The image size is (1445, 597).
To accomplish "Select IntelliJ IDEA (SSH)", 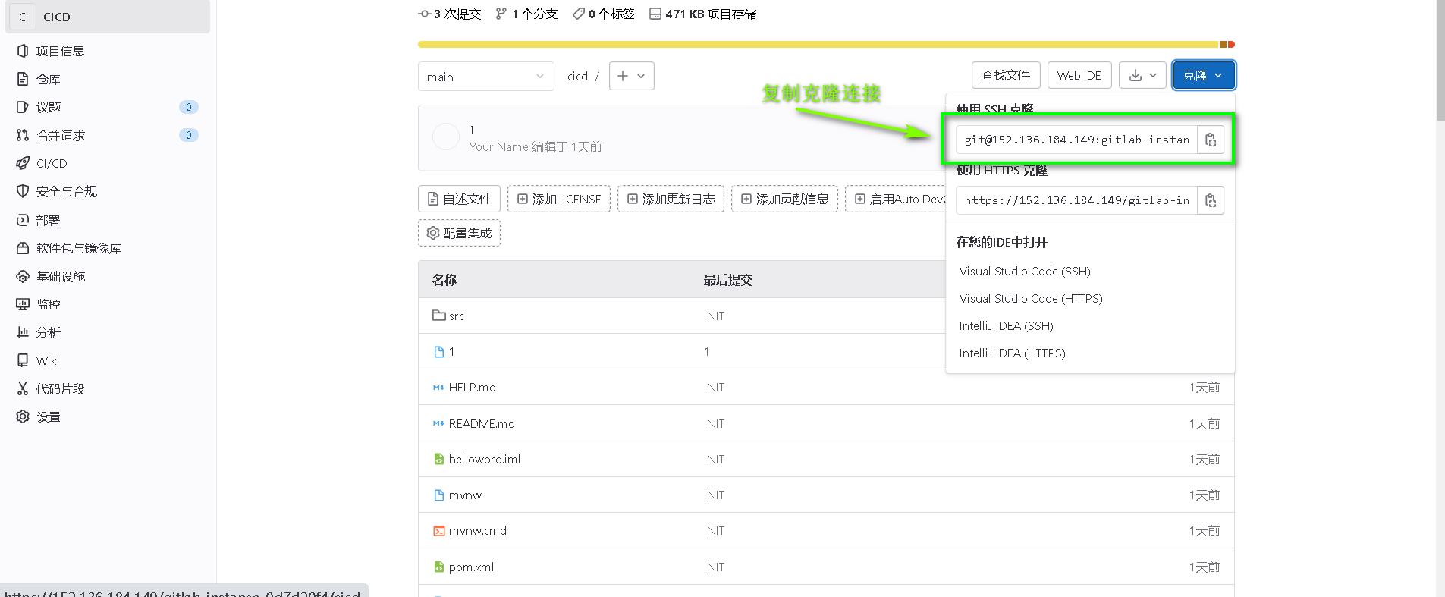I will coord(1006,325).
